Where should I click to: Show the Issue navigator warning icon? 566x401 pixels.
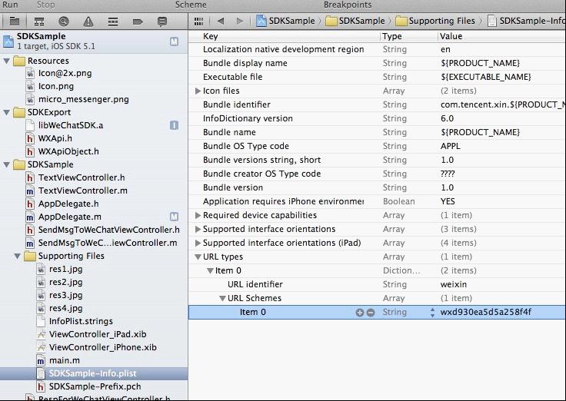[x=88, y=21]
